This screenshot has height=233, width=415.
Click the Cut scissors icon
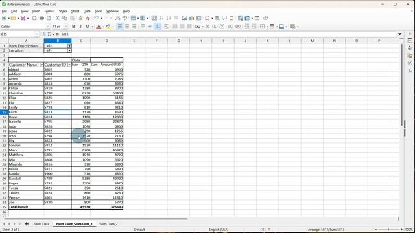point(58,18)
